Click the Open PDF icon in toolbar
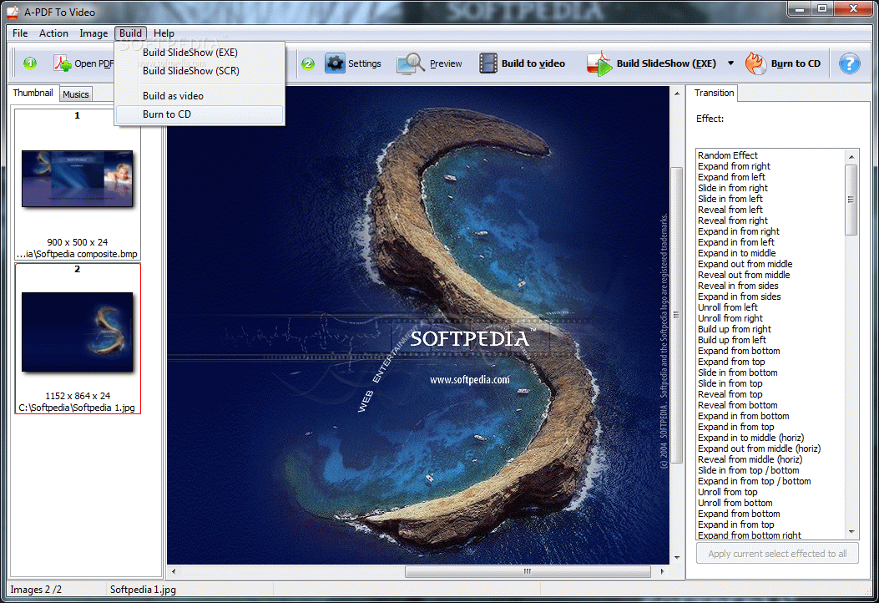The image size is (879, 603). point(63,63)
